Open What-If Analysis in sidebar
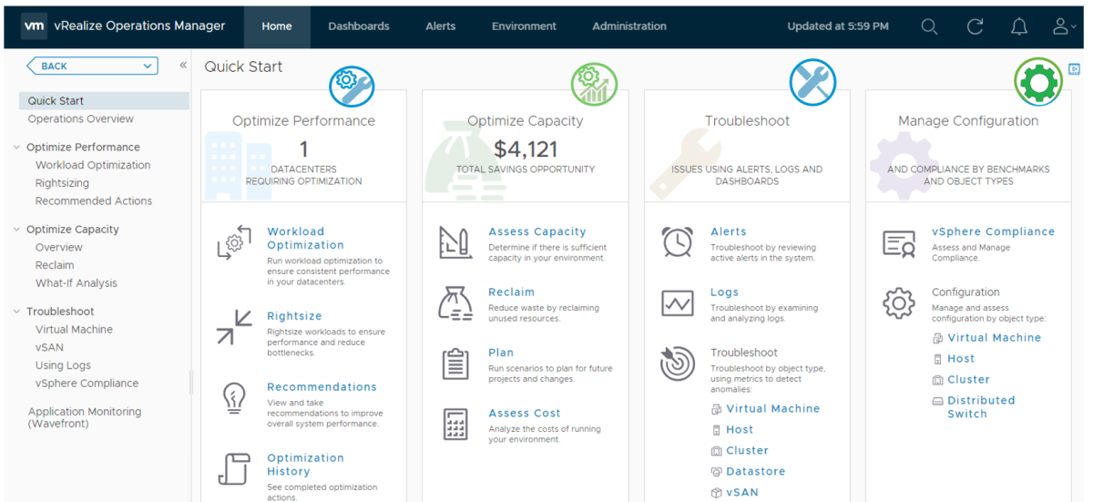Viewport: 1093px width, 502px height. pos(77,282)
